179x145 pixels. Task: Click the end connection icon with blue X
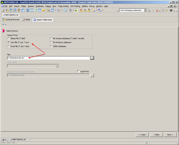pyautogui.click(x=100, y=10)
